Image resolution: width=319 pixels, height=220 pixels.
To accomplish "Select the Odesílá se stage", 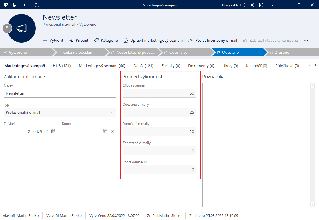I will click(186, 52).
